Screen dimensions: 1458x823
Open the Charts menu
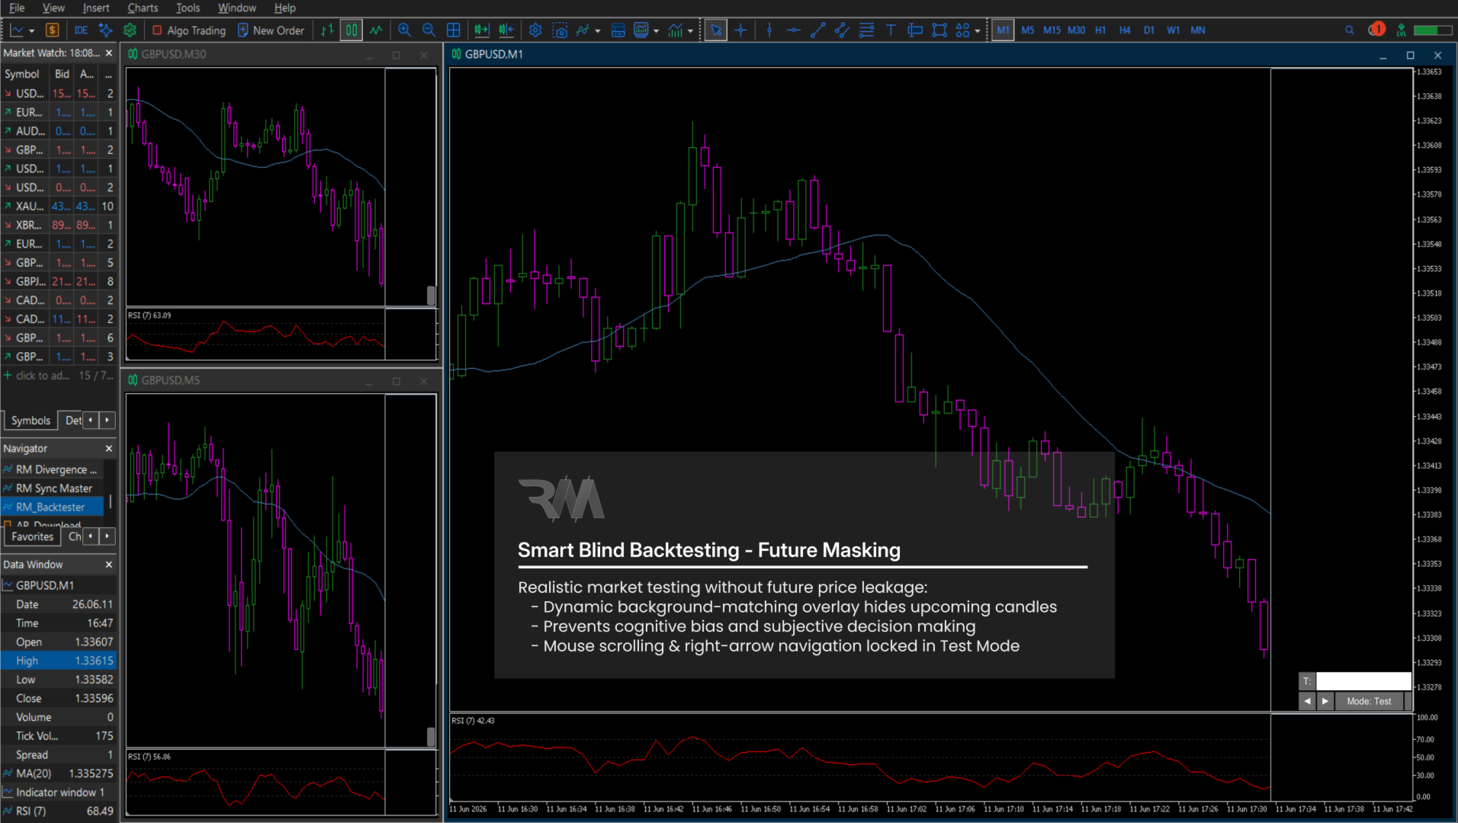143,8
